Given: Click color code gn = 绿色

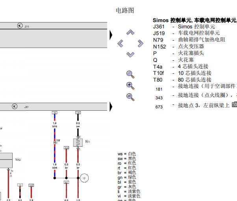Looking at the screenshot, I should pyautogui.click(x=127, y=177).
